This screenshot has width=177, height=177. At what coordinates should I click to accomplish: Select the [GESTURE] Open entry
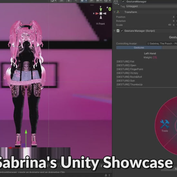tap(126, 65)
